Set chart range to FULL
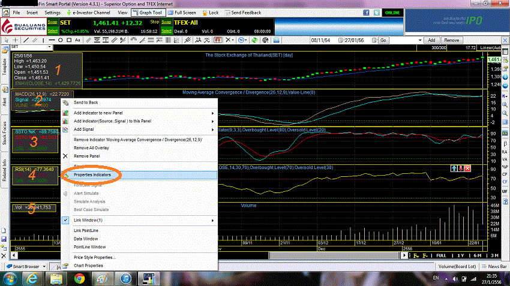Viewport: 510px width, 286px height. pos(441,256)
